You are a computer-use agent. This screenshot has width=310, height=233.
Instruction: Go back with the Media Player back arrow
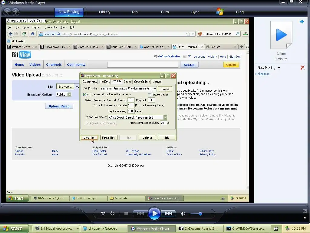pos(7,12)
